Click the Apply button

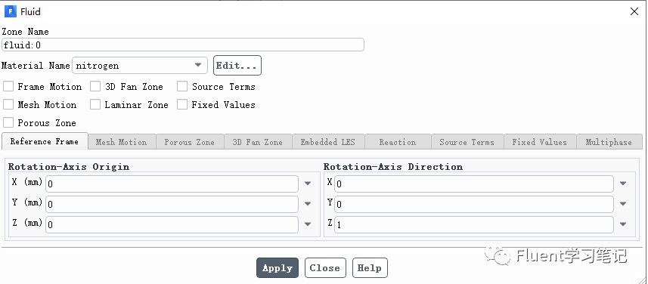(277, 268)
